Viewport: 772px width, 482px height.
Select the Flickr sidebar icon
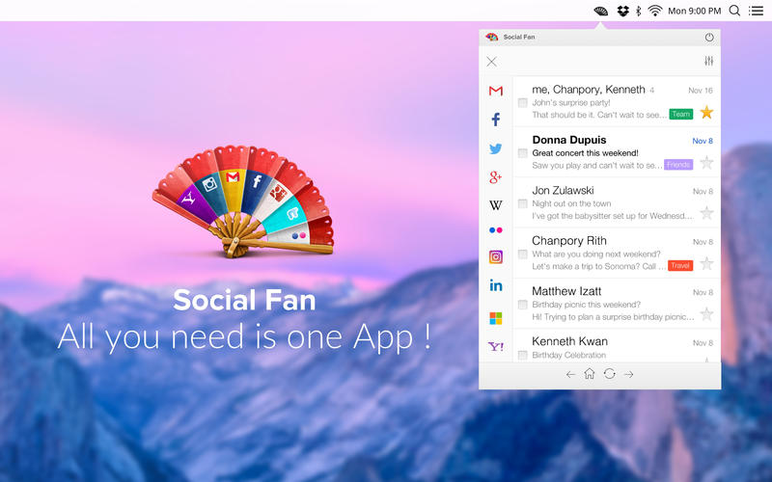click(496, 230)
